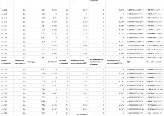Select the row label кв. 354
164x116 pixels.
pyautogui.click(x=4, y=69)
